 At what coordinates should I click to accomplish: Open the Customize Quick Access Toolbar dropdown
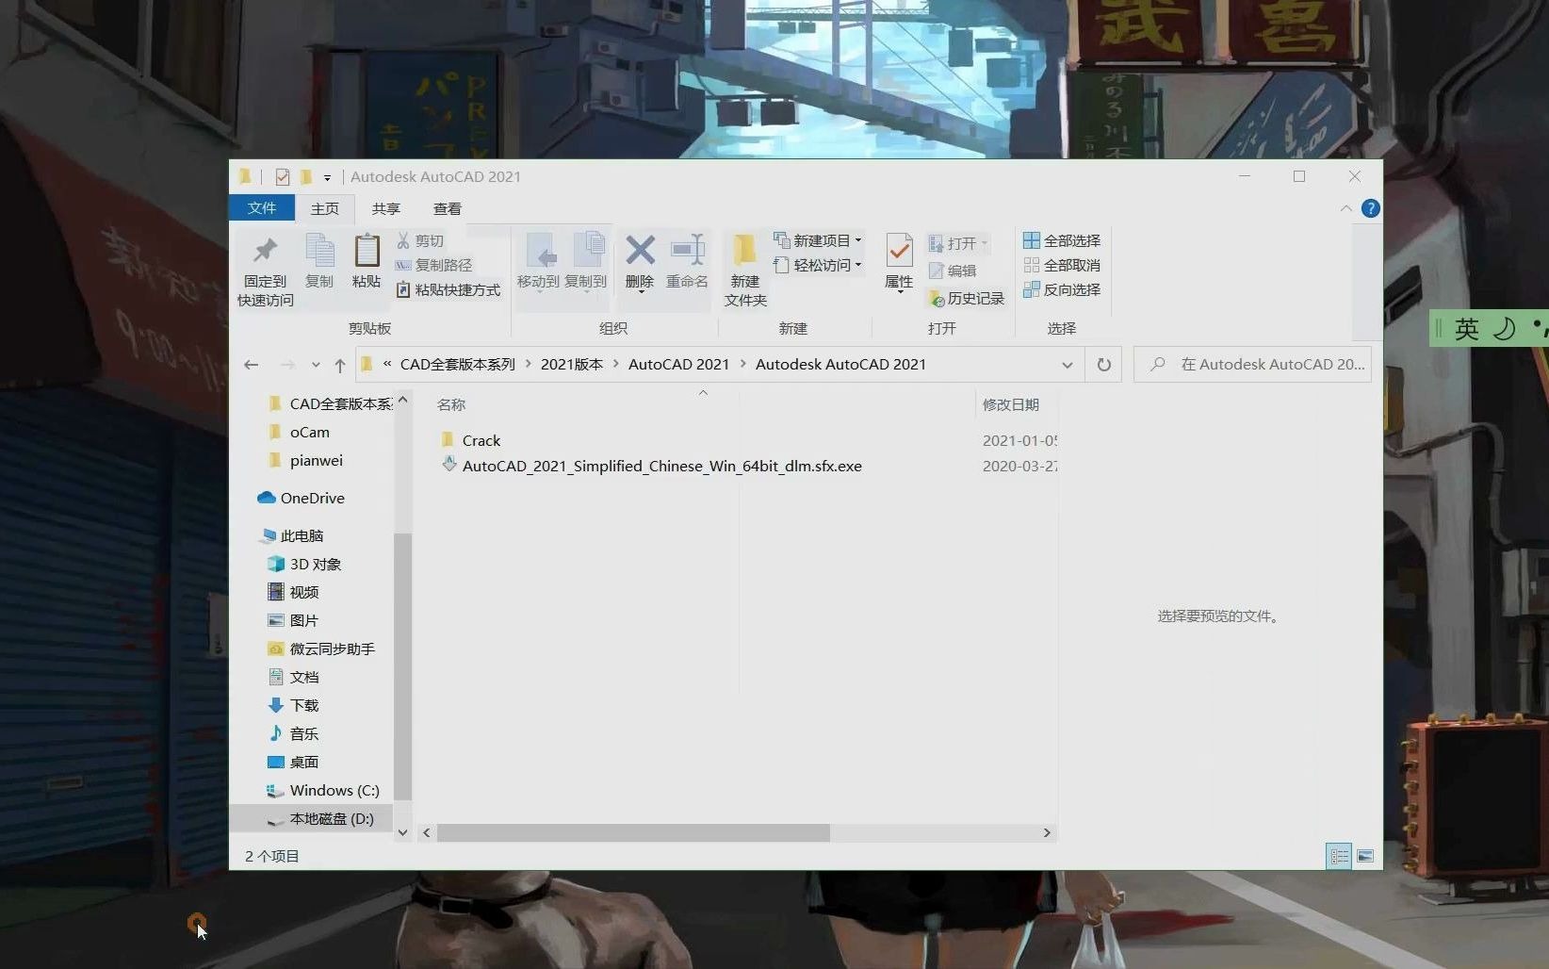click(x=327, y=177)
